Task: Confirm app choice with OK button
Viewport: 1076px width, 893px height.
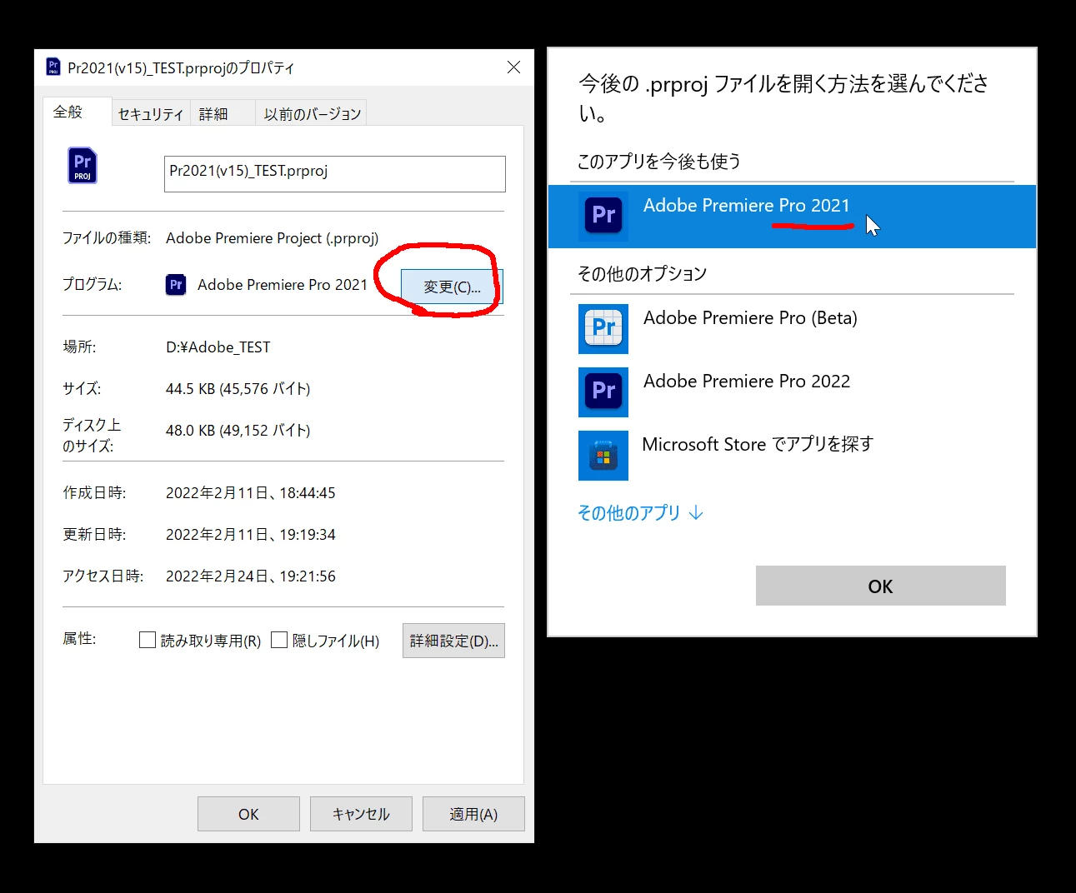Action: click(x=880, y=586)
